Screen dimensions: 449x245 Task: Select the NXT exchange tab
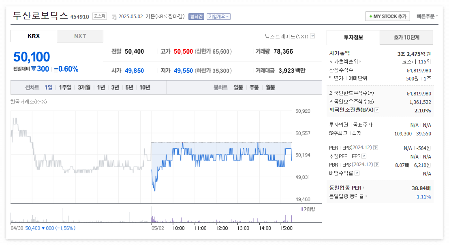pyautogui.click(x=80, y=36)
